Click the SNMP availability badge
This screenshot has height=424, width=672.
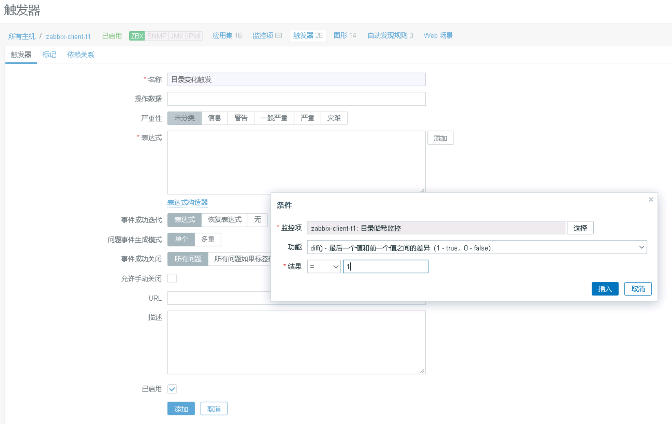pyautogui.click(x=157, y=36)
